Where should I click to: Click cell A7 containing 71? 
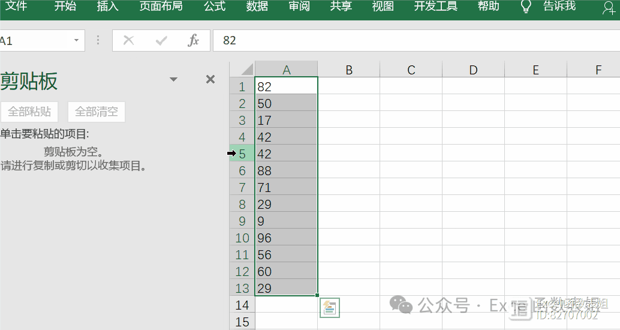[x=286, y=187]
